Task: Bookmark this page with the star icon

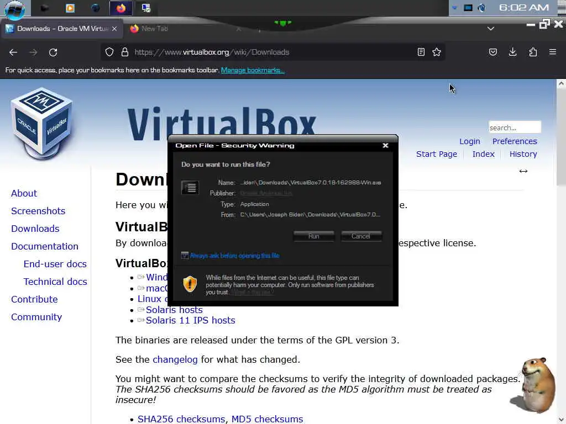Action: click(437, 52)
